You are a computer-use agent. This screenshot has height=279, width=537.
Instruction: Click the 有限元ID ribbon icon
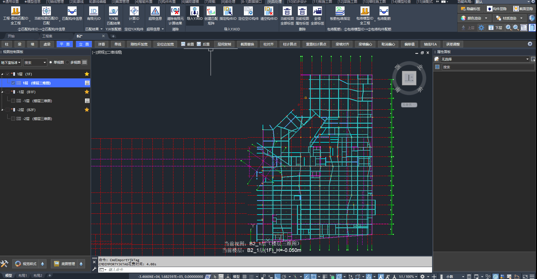(x=93, y=11)
